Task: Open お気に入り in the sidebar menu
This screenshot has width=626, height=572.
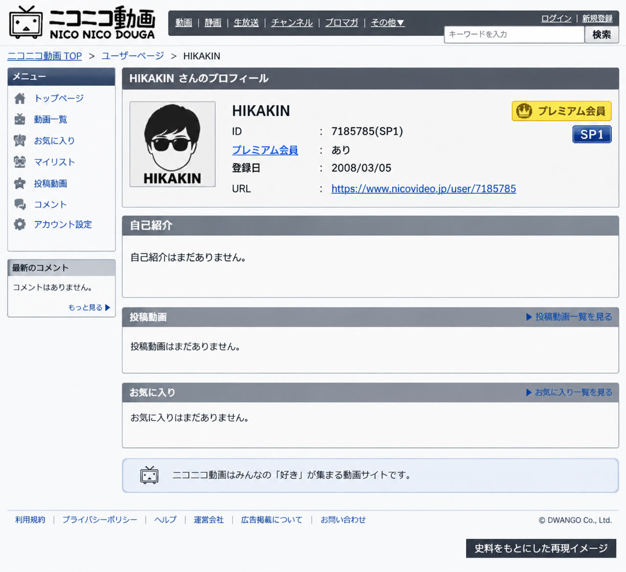Action: tap(54, 141)
